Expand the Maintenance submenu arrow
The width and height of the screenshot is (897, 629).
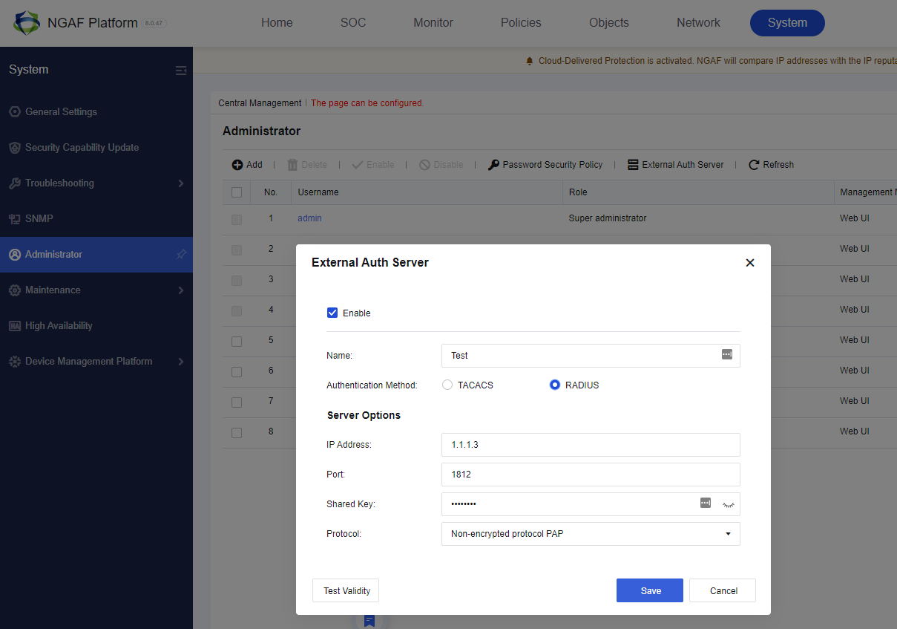[180, 290]
